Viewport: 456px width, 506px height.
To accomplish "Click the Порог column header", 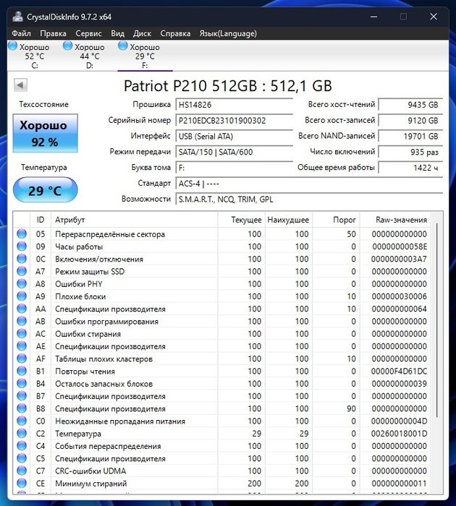I will pyautogui.click(x=336, y=220).
